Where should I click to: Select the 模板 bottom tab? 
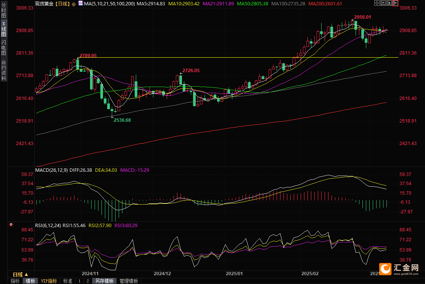(x=31, y=281)
